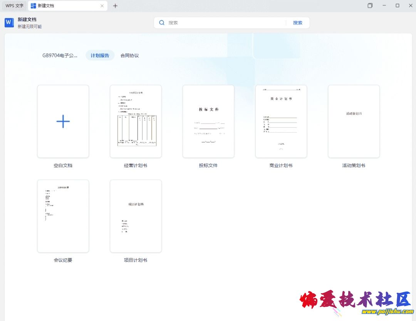Click the search magnifier icon

[x=162, y=23]
